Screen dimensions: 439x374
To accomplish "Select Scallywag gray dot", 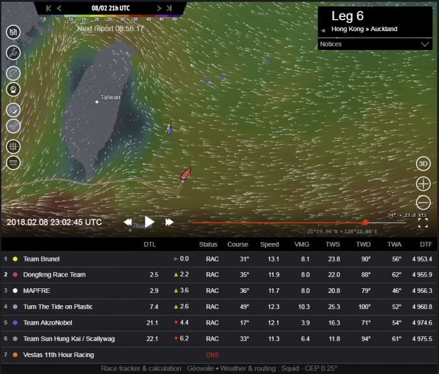I will [15, 339].
